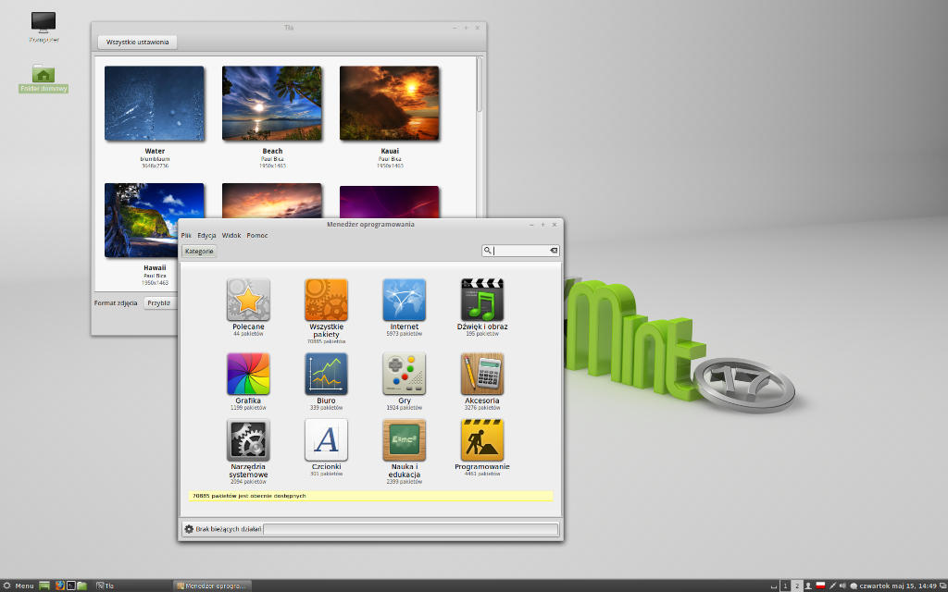Select the Hawaii wallpaper thumbnail
Image resolution: width=948 pixels, height=592 pixels.
click(155, 220)
